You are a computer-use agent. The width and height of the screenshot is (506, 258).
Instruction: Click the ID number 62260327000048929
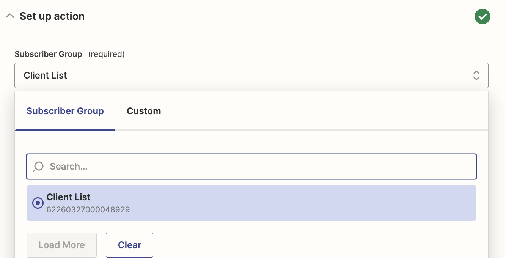point(88,209)
